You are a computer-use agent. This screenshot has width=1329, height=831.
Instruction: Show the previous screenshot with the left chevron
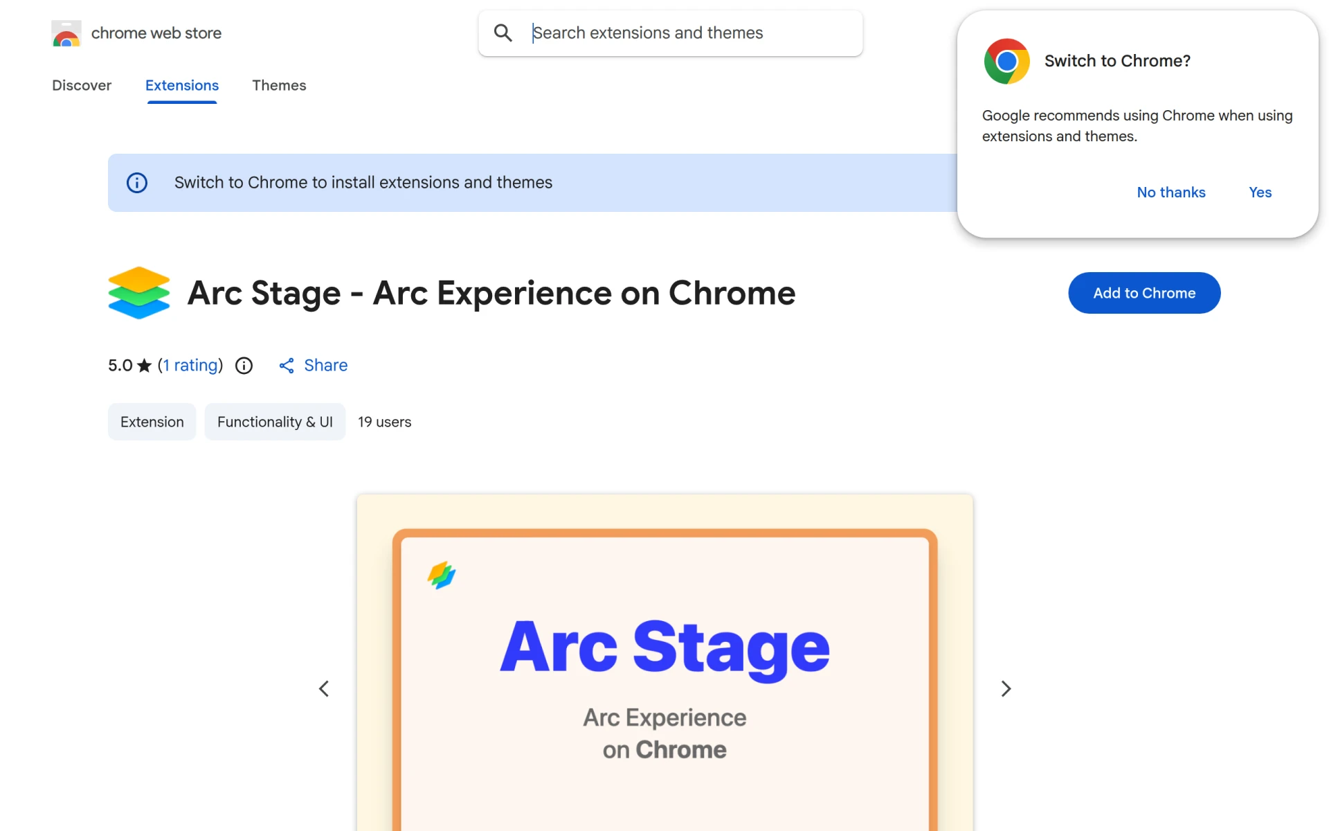pyautogui.click(x=323, y=688)
